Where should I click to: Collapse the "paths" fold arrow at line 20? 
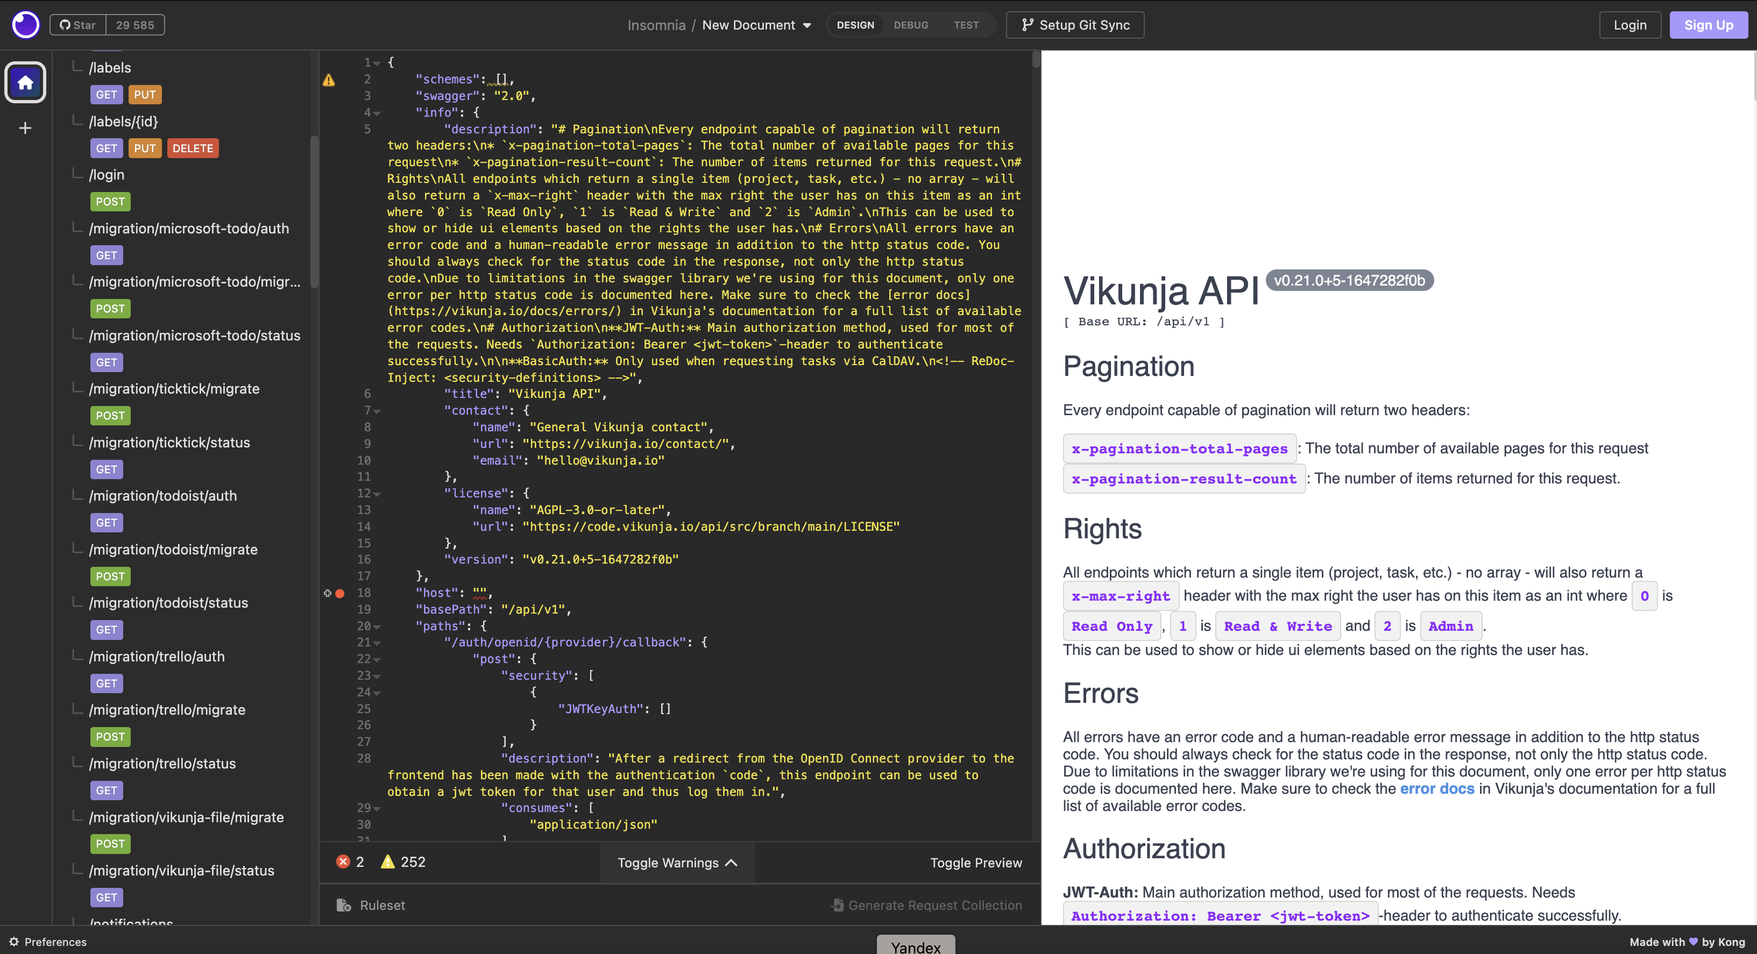click(x=377, y=626)
